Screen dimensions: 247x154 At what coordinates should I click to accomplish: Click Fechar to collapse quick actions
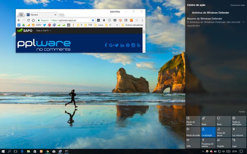242,112
